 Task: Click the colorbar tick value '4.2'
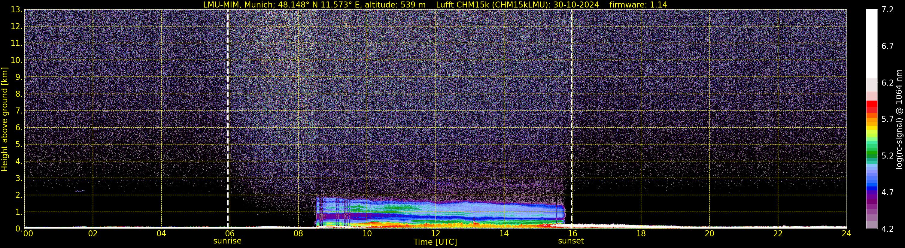point(888,229)
